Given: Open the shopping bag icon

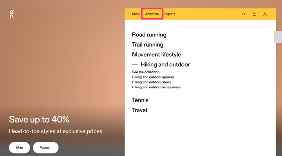Looking at the screenshot, I should click(254, 14).
